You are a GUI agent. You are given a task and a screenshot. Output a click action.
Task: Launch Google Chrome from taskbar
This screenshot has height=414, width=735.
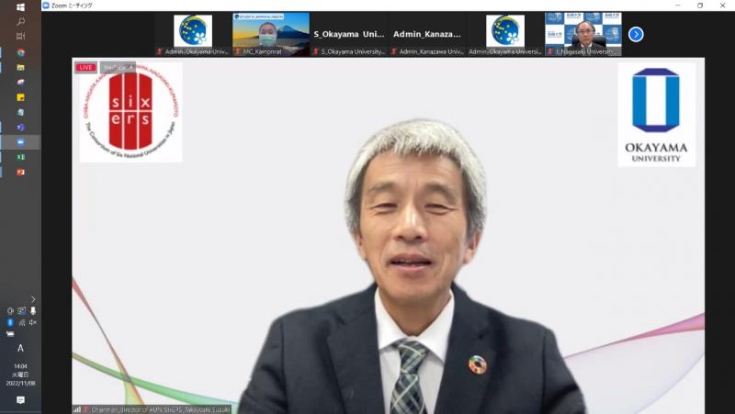point(20,52)
